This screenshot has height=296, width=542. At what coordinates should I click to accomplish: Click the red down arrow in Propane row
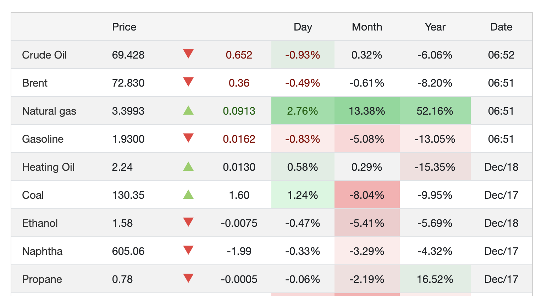(188, 279)
